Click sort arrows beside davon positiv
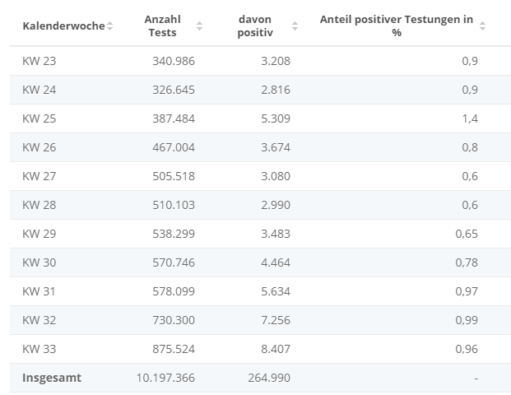This screenshot has height=395, width=511. (x=295, y=26)
